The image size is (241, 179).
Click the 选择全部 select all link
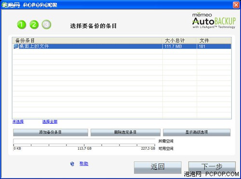tap(50, 122)
